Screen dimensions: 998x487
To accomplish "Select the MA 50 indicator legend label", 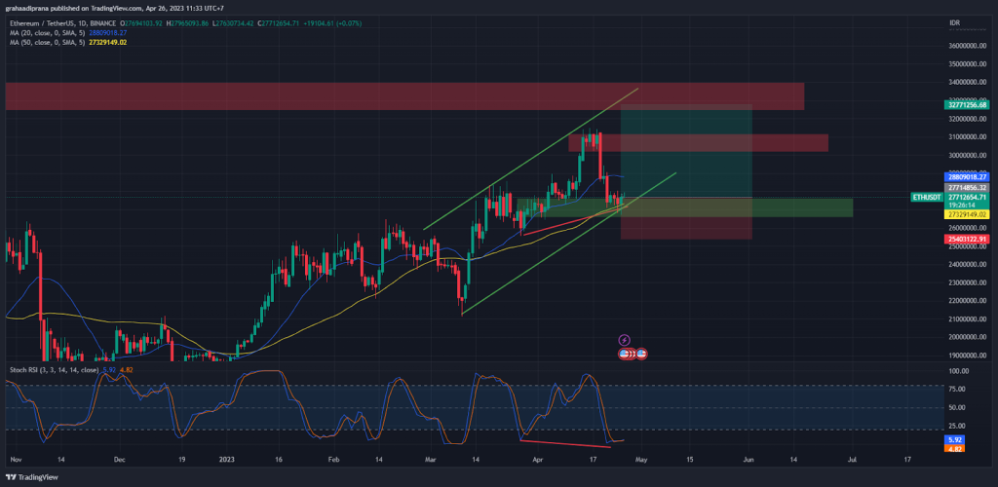I will tap(47, 42).
